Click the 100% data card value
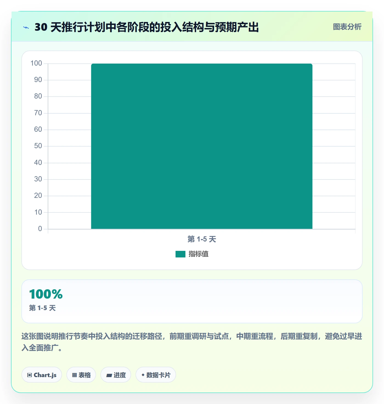Screen dimensions: 384x404 pos(46,294)
